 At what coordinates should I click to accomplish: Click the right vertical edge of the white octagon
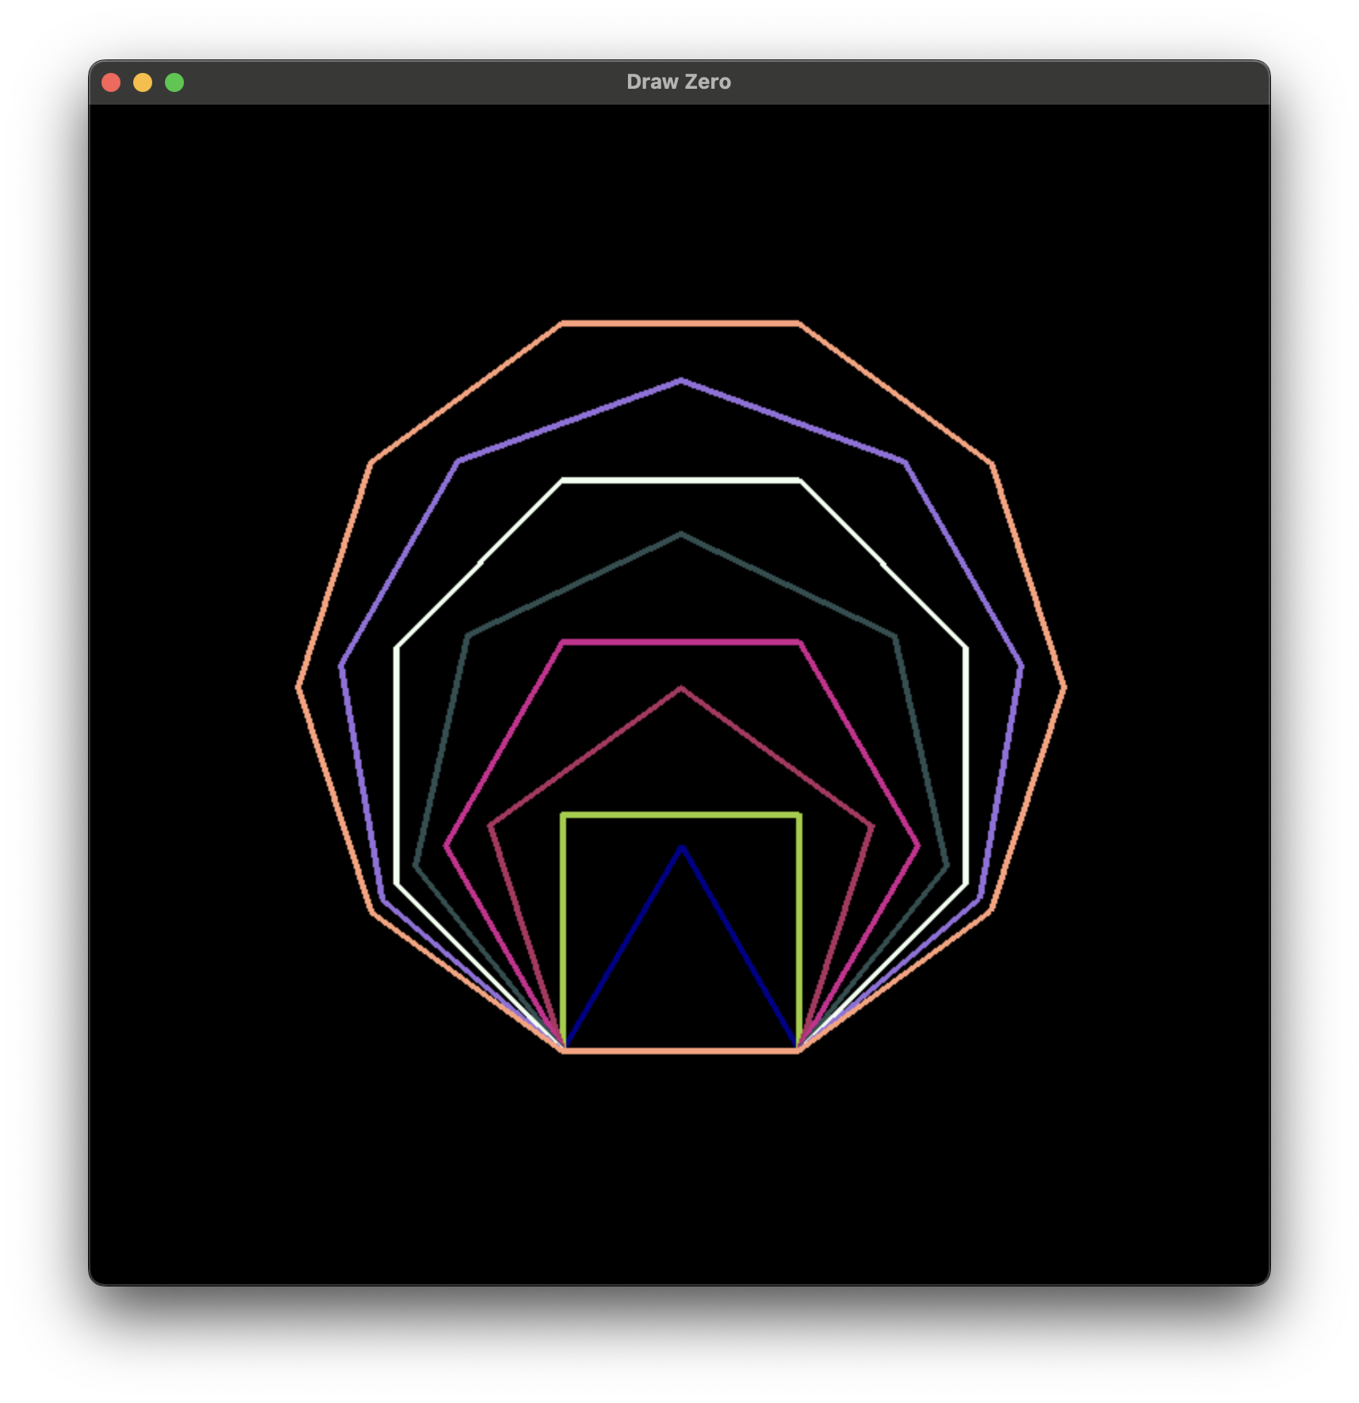point(966,765)
